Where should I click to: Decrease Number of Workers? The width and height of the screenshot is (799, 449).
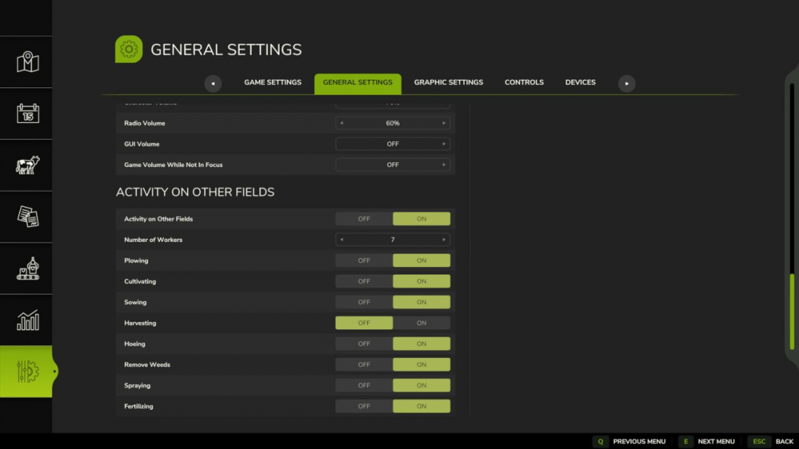342,240
